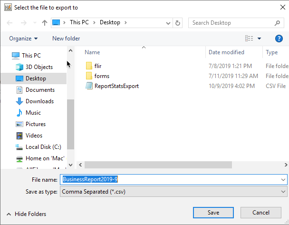Screen dimensions: 289x225
Task: Open the recent locations dropdown arrow
Action: (x=35, y=23)
